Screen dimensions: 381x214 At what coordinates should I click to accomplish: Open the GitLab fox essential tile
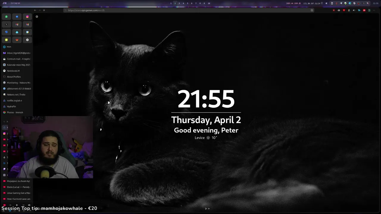tap(17, 40)
